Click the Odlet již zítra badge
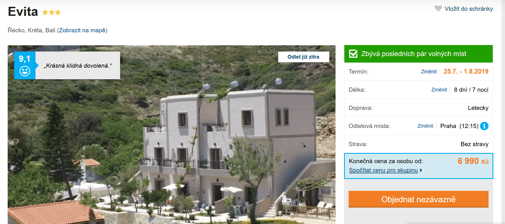 [303, 57]
